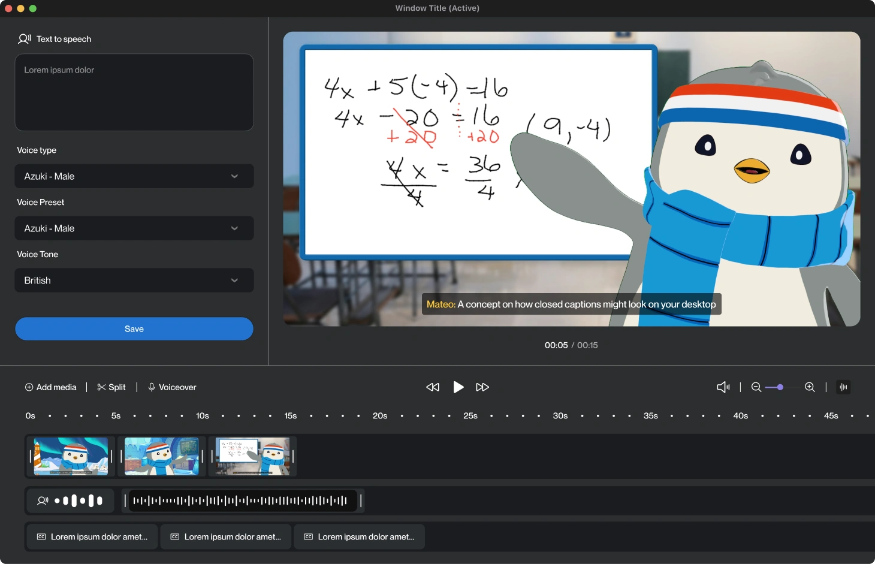Select the first Lorem ipsum caption clip
This screenshot has width=875, height=564.
click(x=92, y=537)
